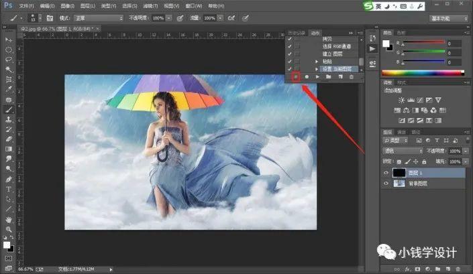Add a Color Balance adjustment

click(x=407, y=110)
